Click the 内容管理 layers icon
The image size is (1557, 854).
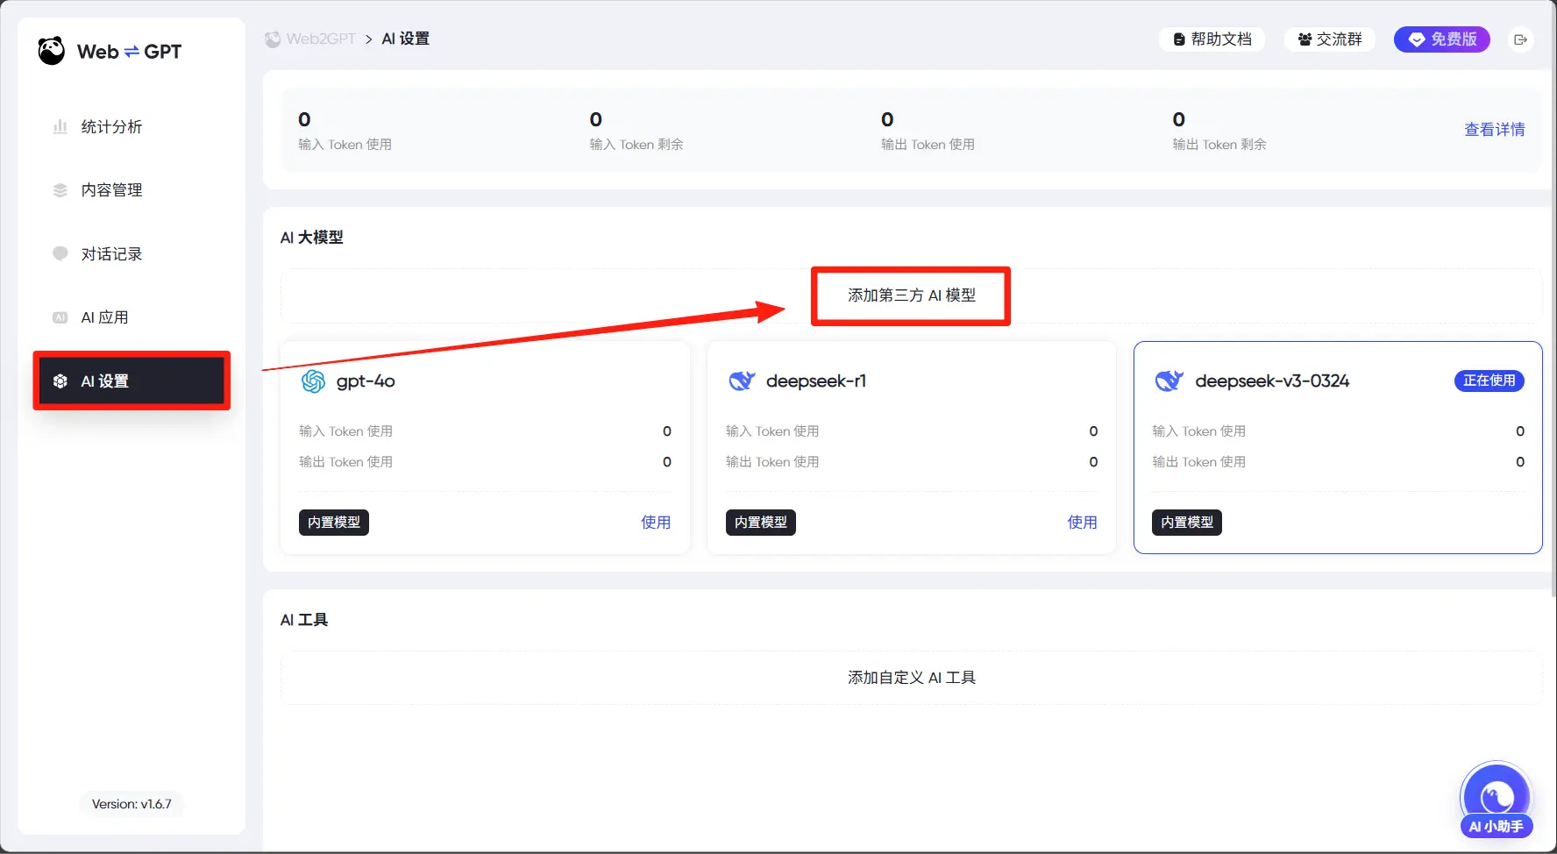60,190
